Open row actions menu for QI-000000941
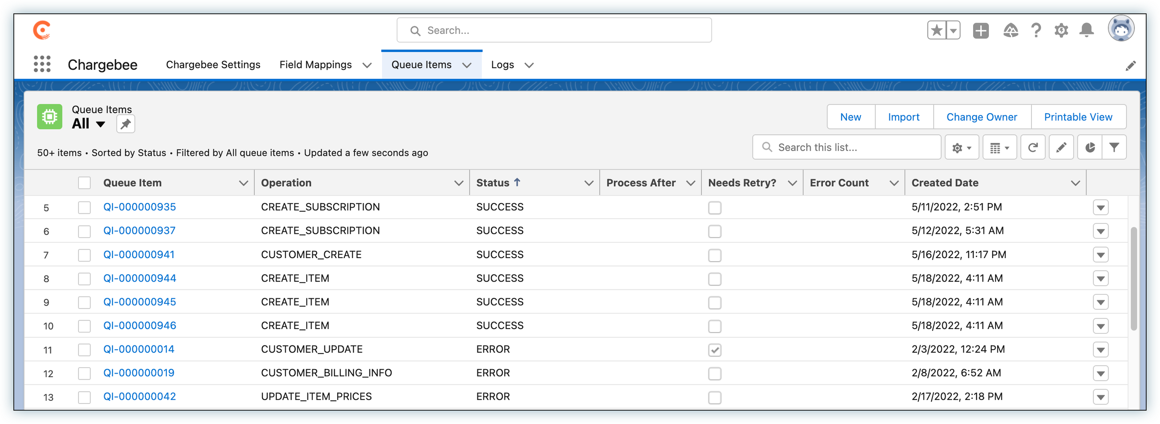This screenshot has height=424, width=1160. (1100, 255)
